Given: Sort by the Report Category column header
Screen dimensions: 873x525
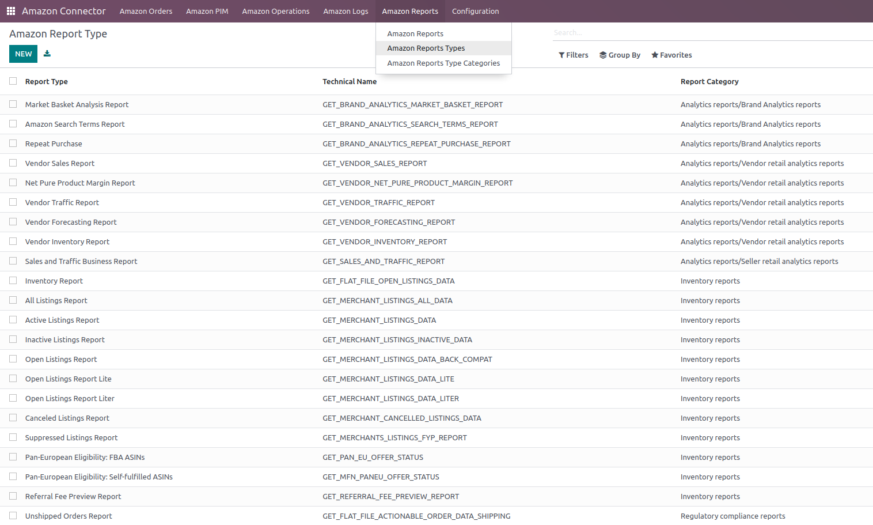Looking at the screenshot, I should (709, 82).
